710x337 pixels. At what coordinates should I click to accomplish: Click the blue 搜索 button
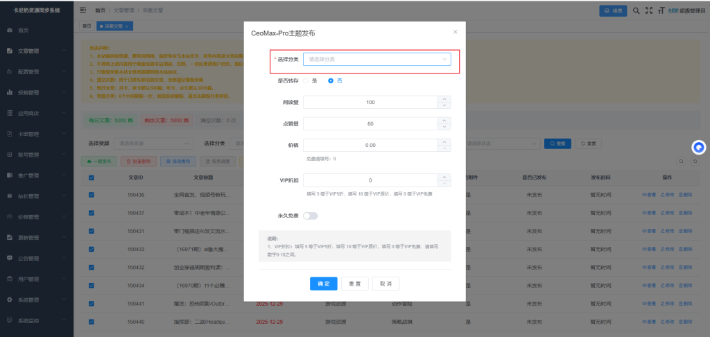557,144
